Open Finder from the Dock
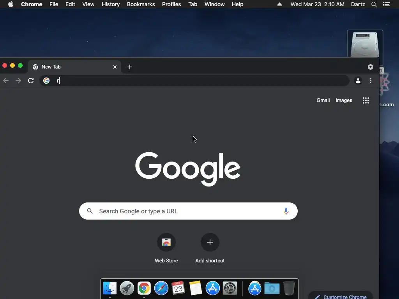Viewport: 399px width, 299px height. [x=109, y=288]
